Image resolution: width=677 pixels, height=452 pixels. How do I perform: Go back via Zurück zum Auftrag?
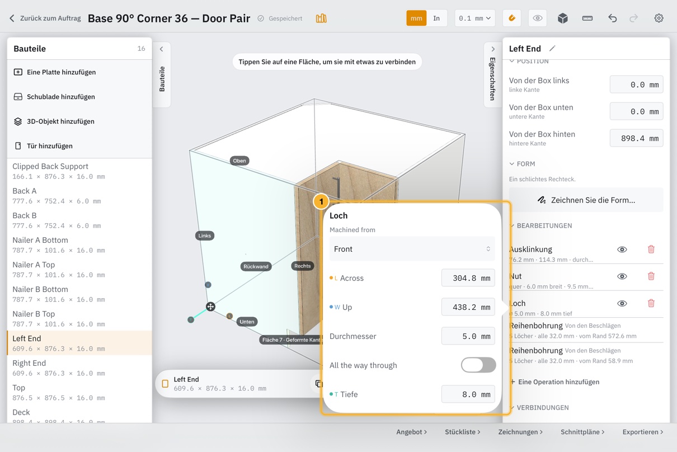(x=44, y=18)
